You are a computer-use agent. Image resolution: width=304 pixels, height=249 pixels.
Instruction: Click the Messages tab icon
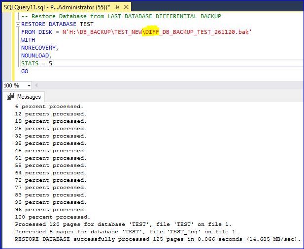(x=11, y=97)
